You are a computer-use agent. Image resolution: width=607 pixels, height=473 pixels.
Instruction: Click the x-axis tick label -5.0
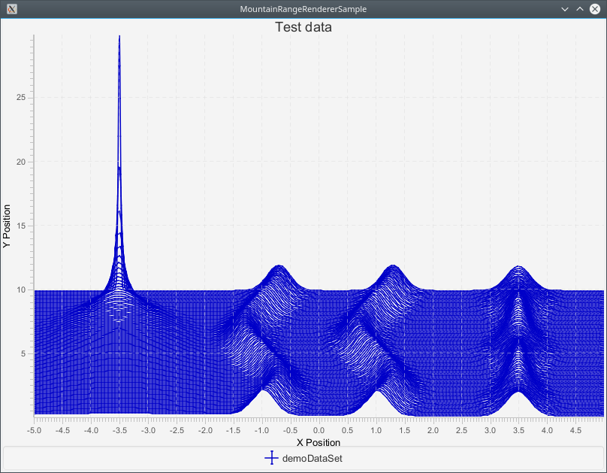(x=34, y=430)
